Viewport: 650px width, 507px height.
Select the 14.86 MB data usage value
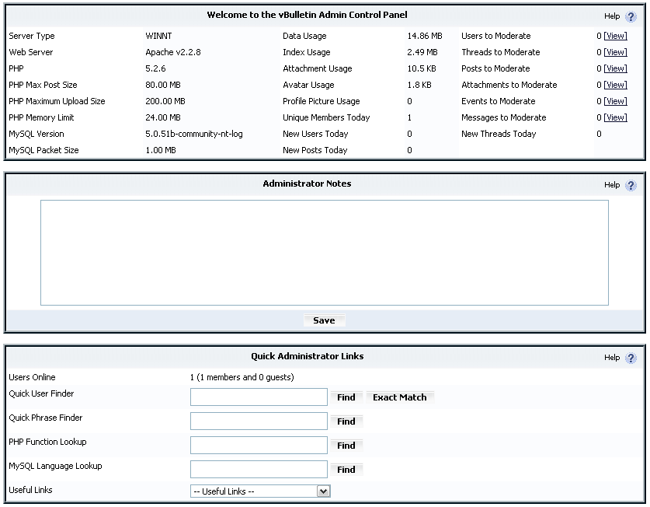click(425, 36)
